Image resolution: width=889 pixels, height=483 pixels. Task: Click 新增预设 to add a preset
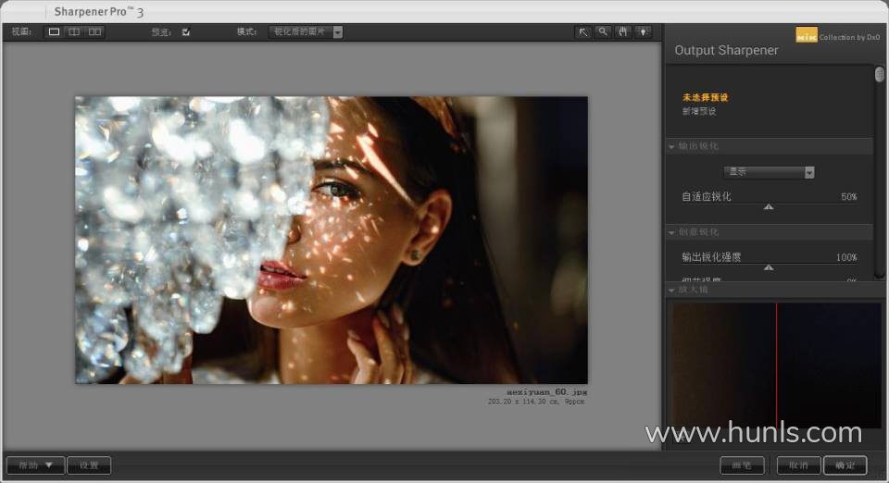click(x=699, y=111)
